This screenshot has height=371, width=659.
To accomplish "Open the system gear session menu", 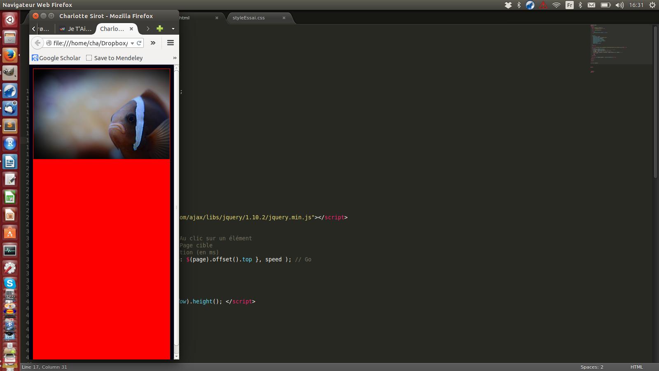I will click(652, 5).
